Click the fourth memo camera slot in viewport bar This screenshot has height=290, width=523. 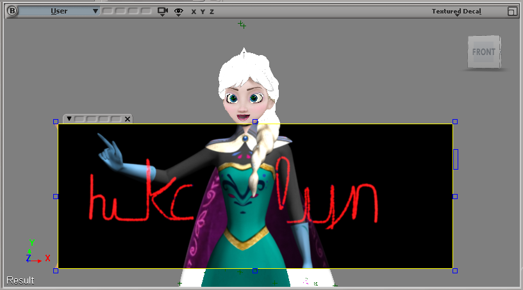coord(145,11)
